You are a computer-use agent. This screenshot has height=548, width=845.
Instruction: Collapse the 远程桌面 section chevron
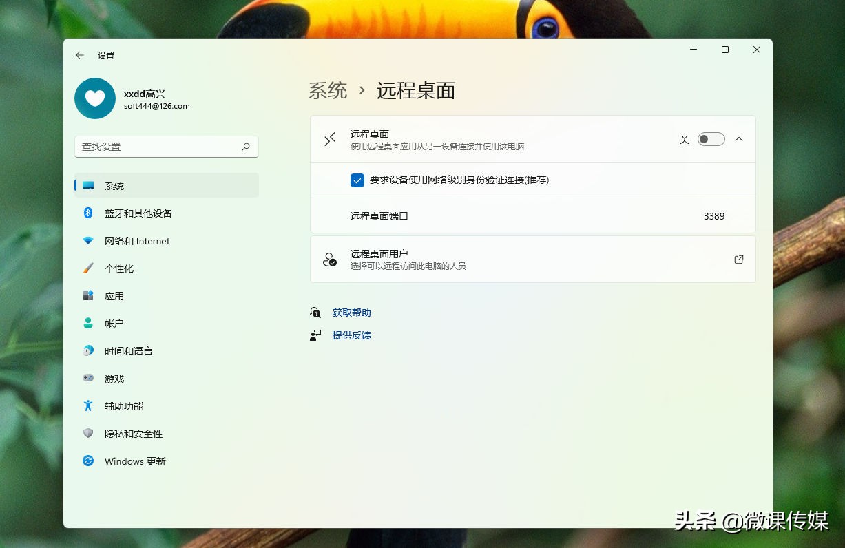(x=738, y=138)
